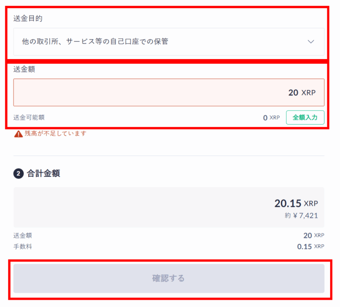Click the 確認する confirm button
Viewport: 340px width, 307px height.
click(169, 278)
